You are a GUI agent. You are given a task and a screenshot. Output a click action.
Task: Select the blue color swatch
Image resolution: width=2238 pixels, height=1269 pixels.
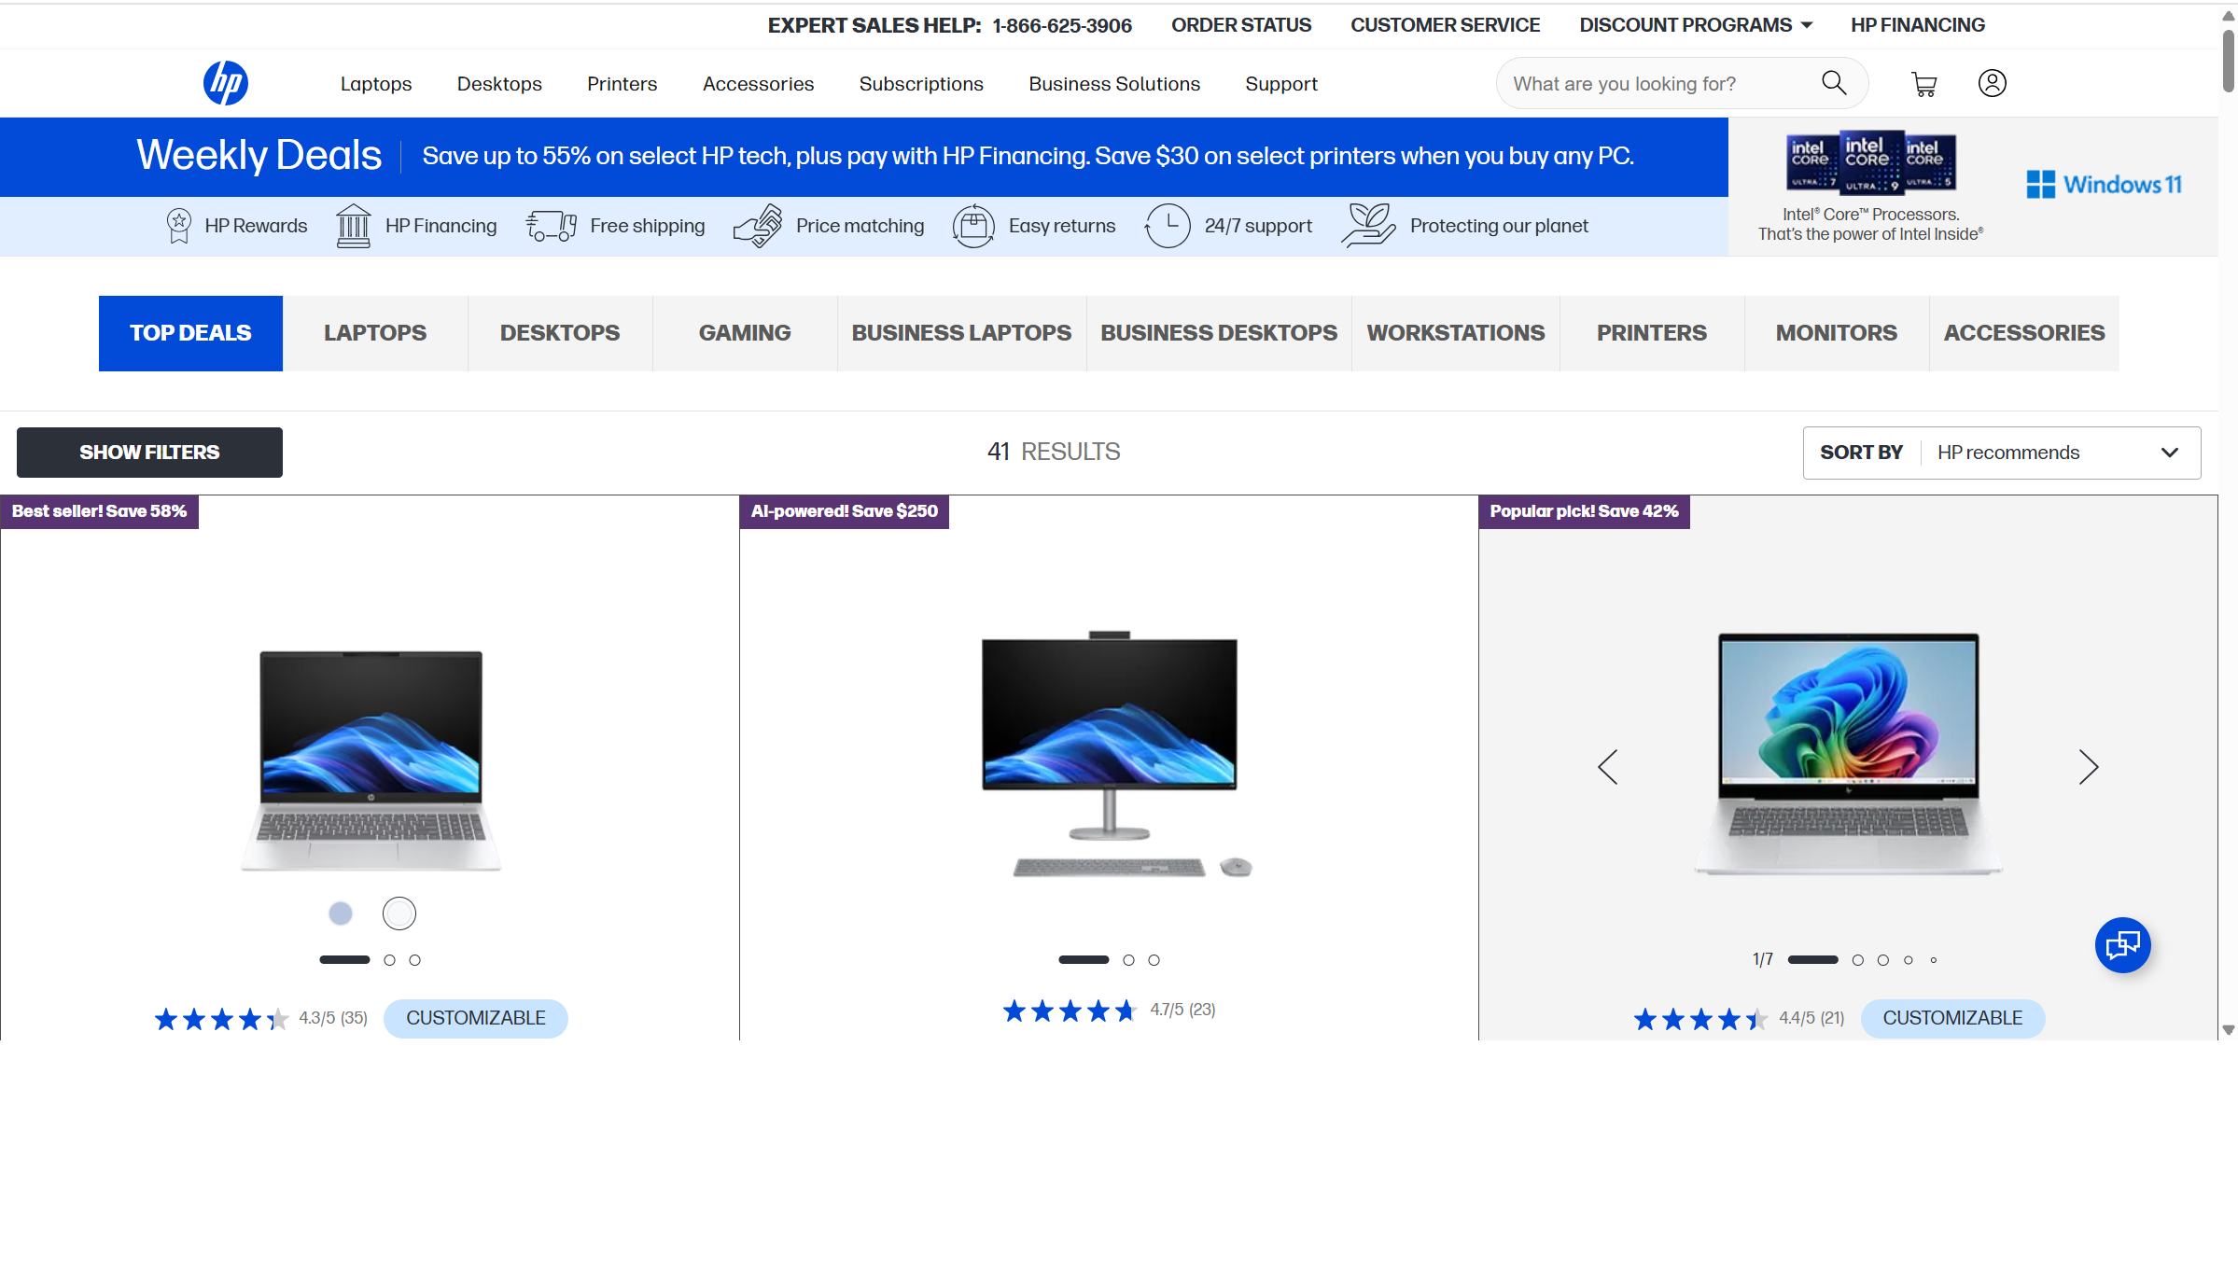pyautogui.click(x=341, y=913)
